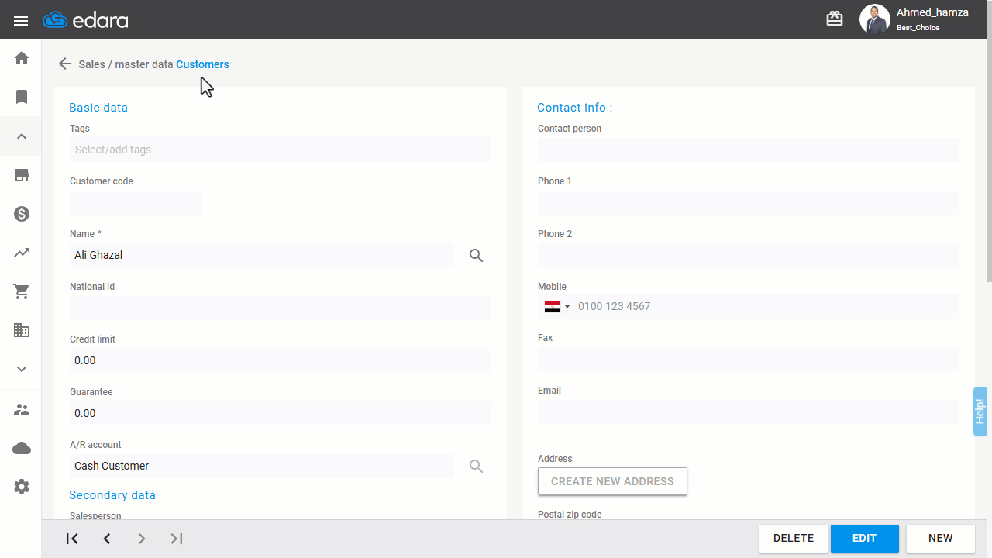992x558 pixels.
Task: Click the Contact person field
Action: click(x=749, y=150)
